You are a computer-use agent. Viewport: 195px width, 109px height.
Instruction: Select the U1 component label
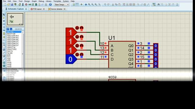click(x=112, y=38)
